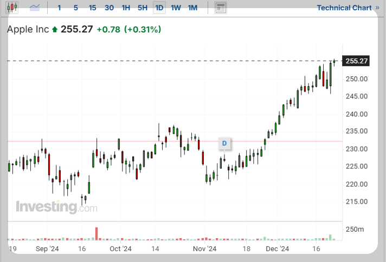
Task: Click the latest green candlestick at 255.27
Action: coord(334,62)
